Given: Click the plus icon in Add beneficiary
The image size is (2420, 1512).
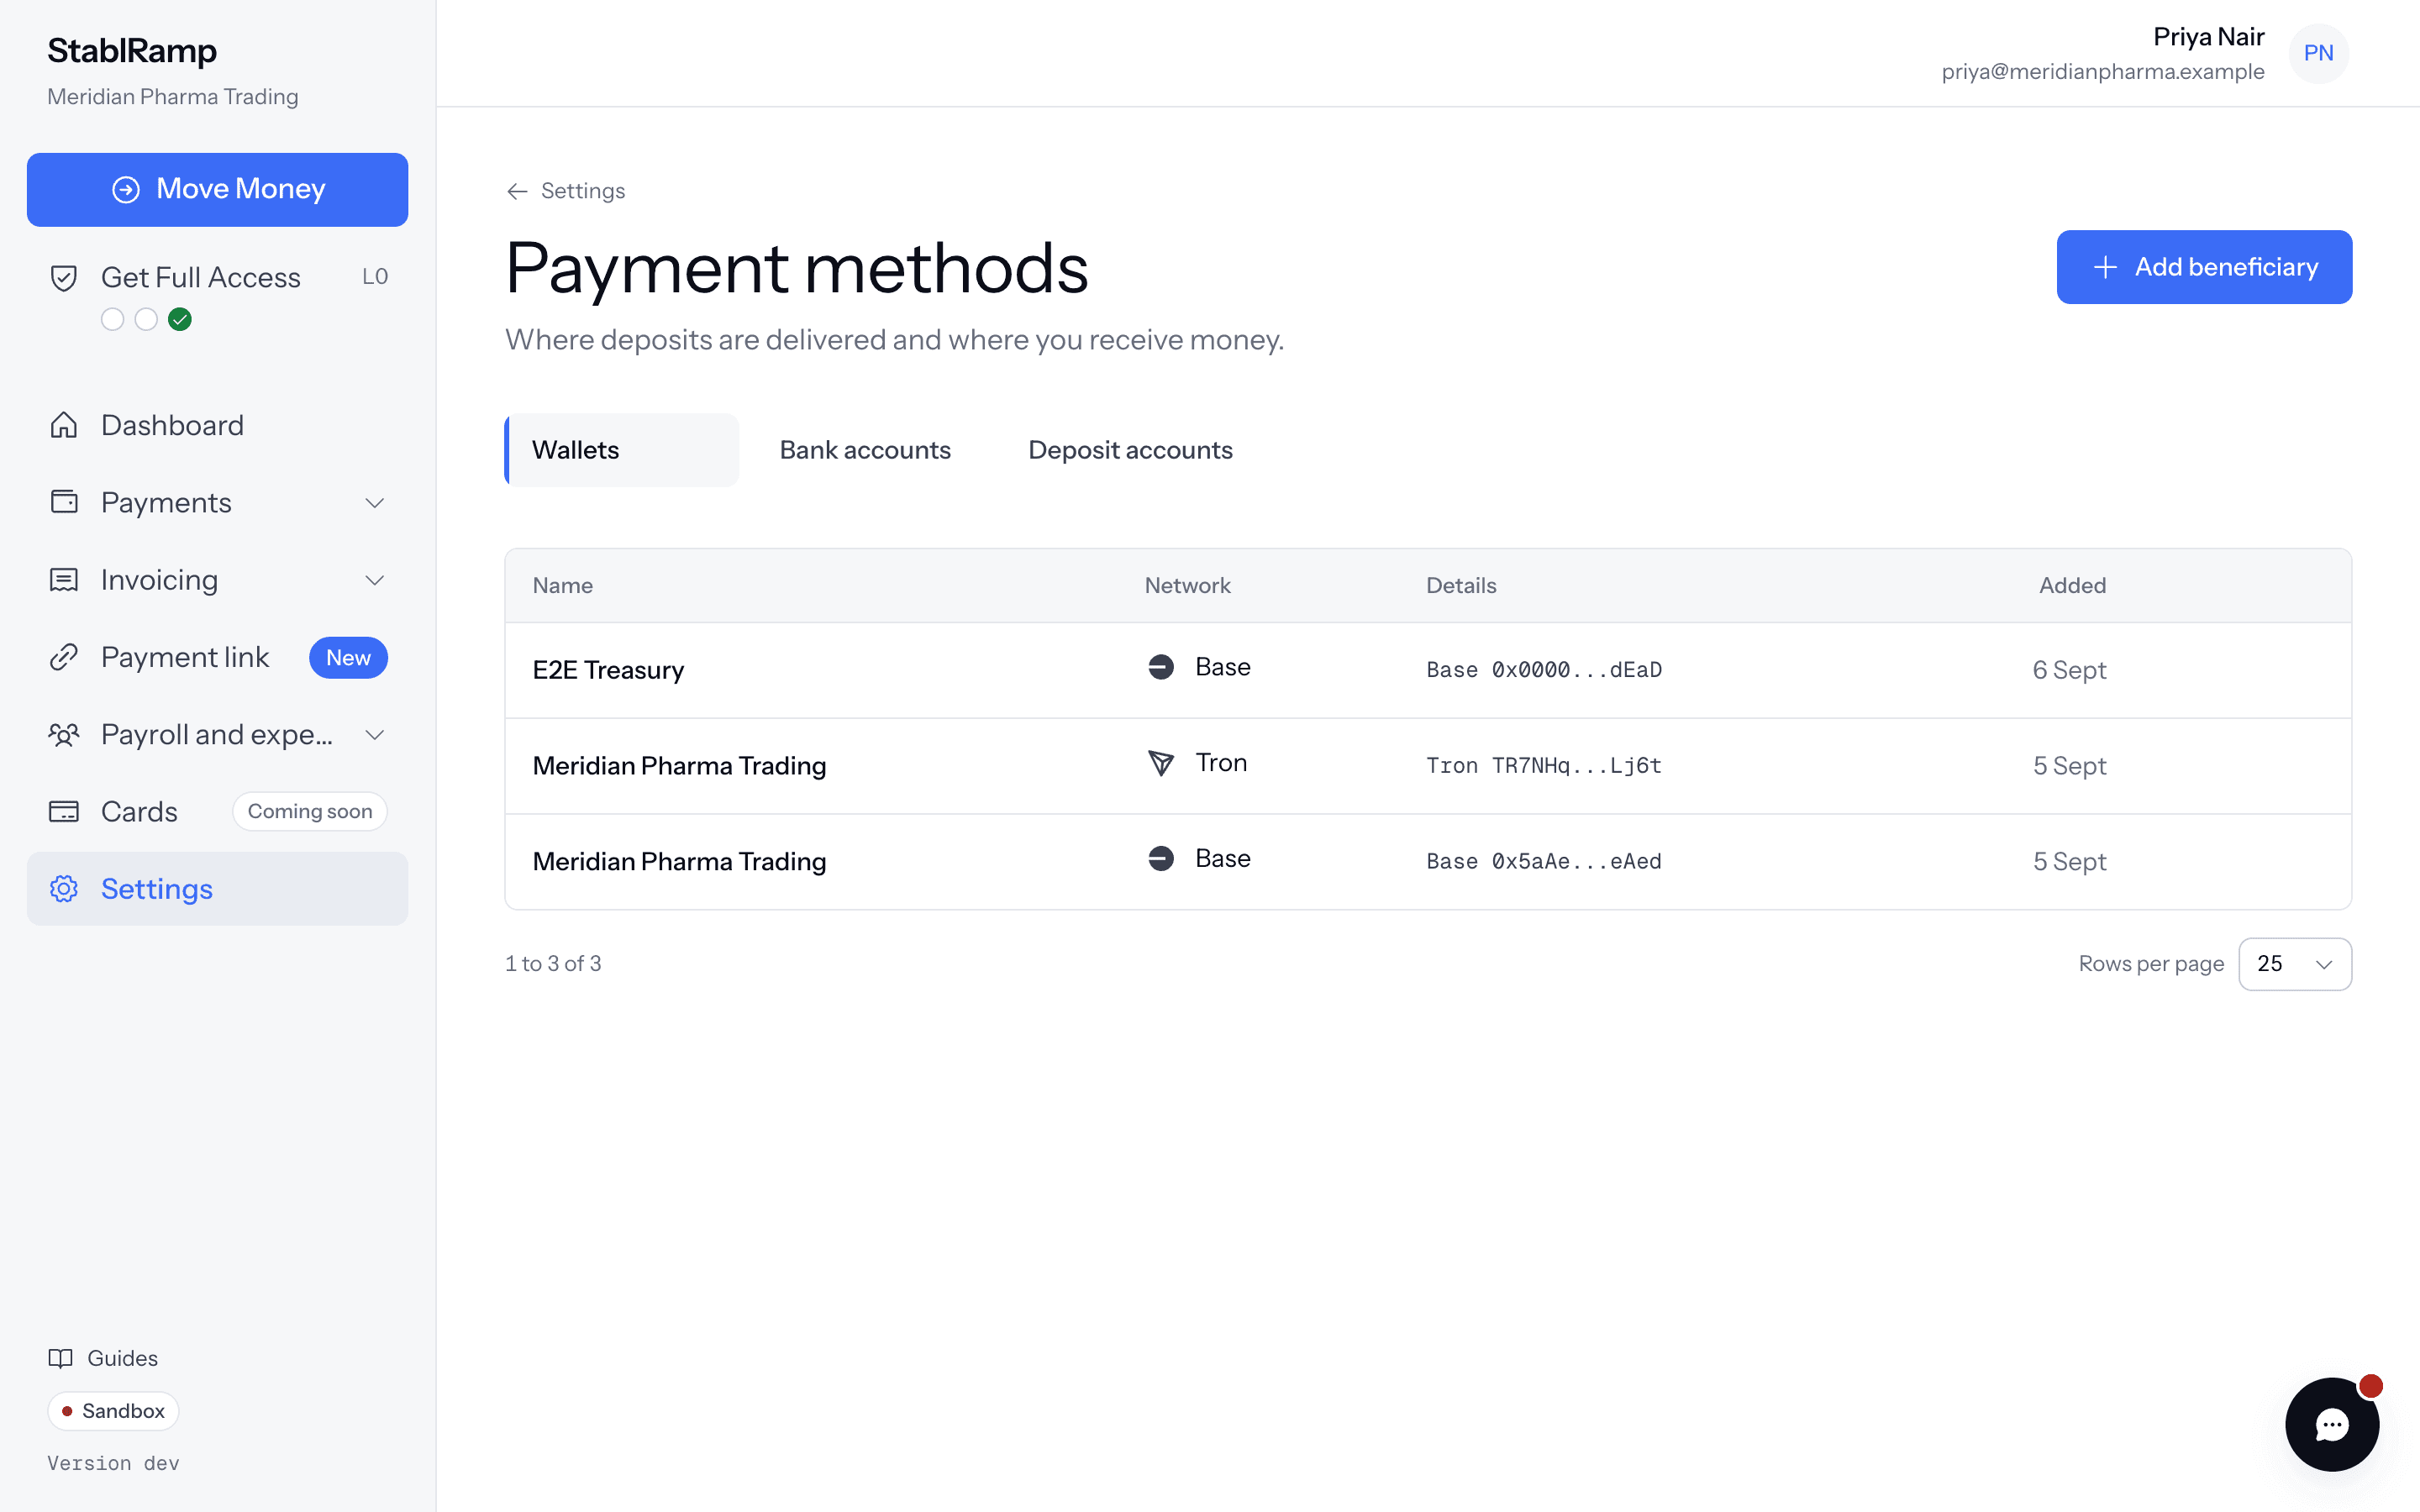Looking at the screenshot, I should pyautogui.click(x=2106, y=267).
